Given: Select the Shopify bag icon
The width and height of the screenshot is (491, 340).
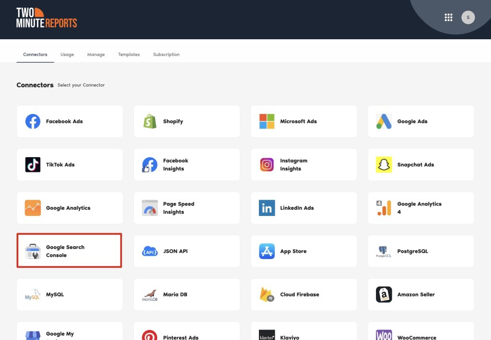Looking at the screenshot, I should pyautogui.click(x=150, y=121).
